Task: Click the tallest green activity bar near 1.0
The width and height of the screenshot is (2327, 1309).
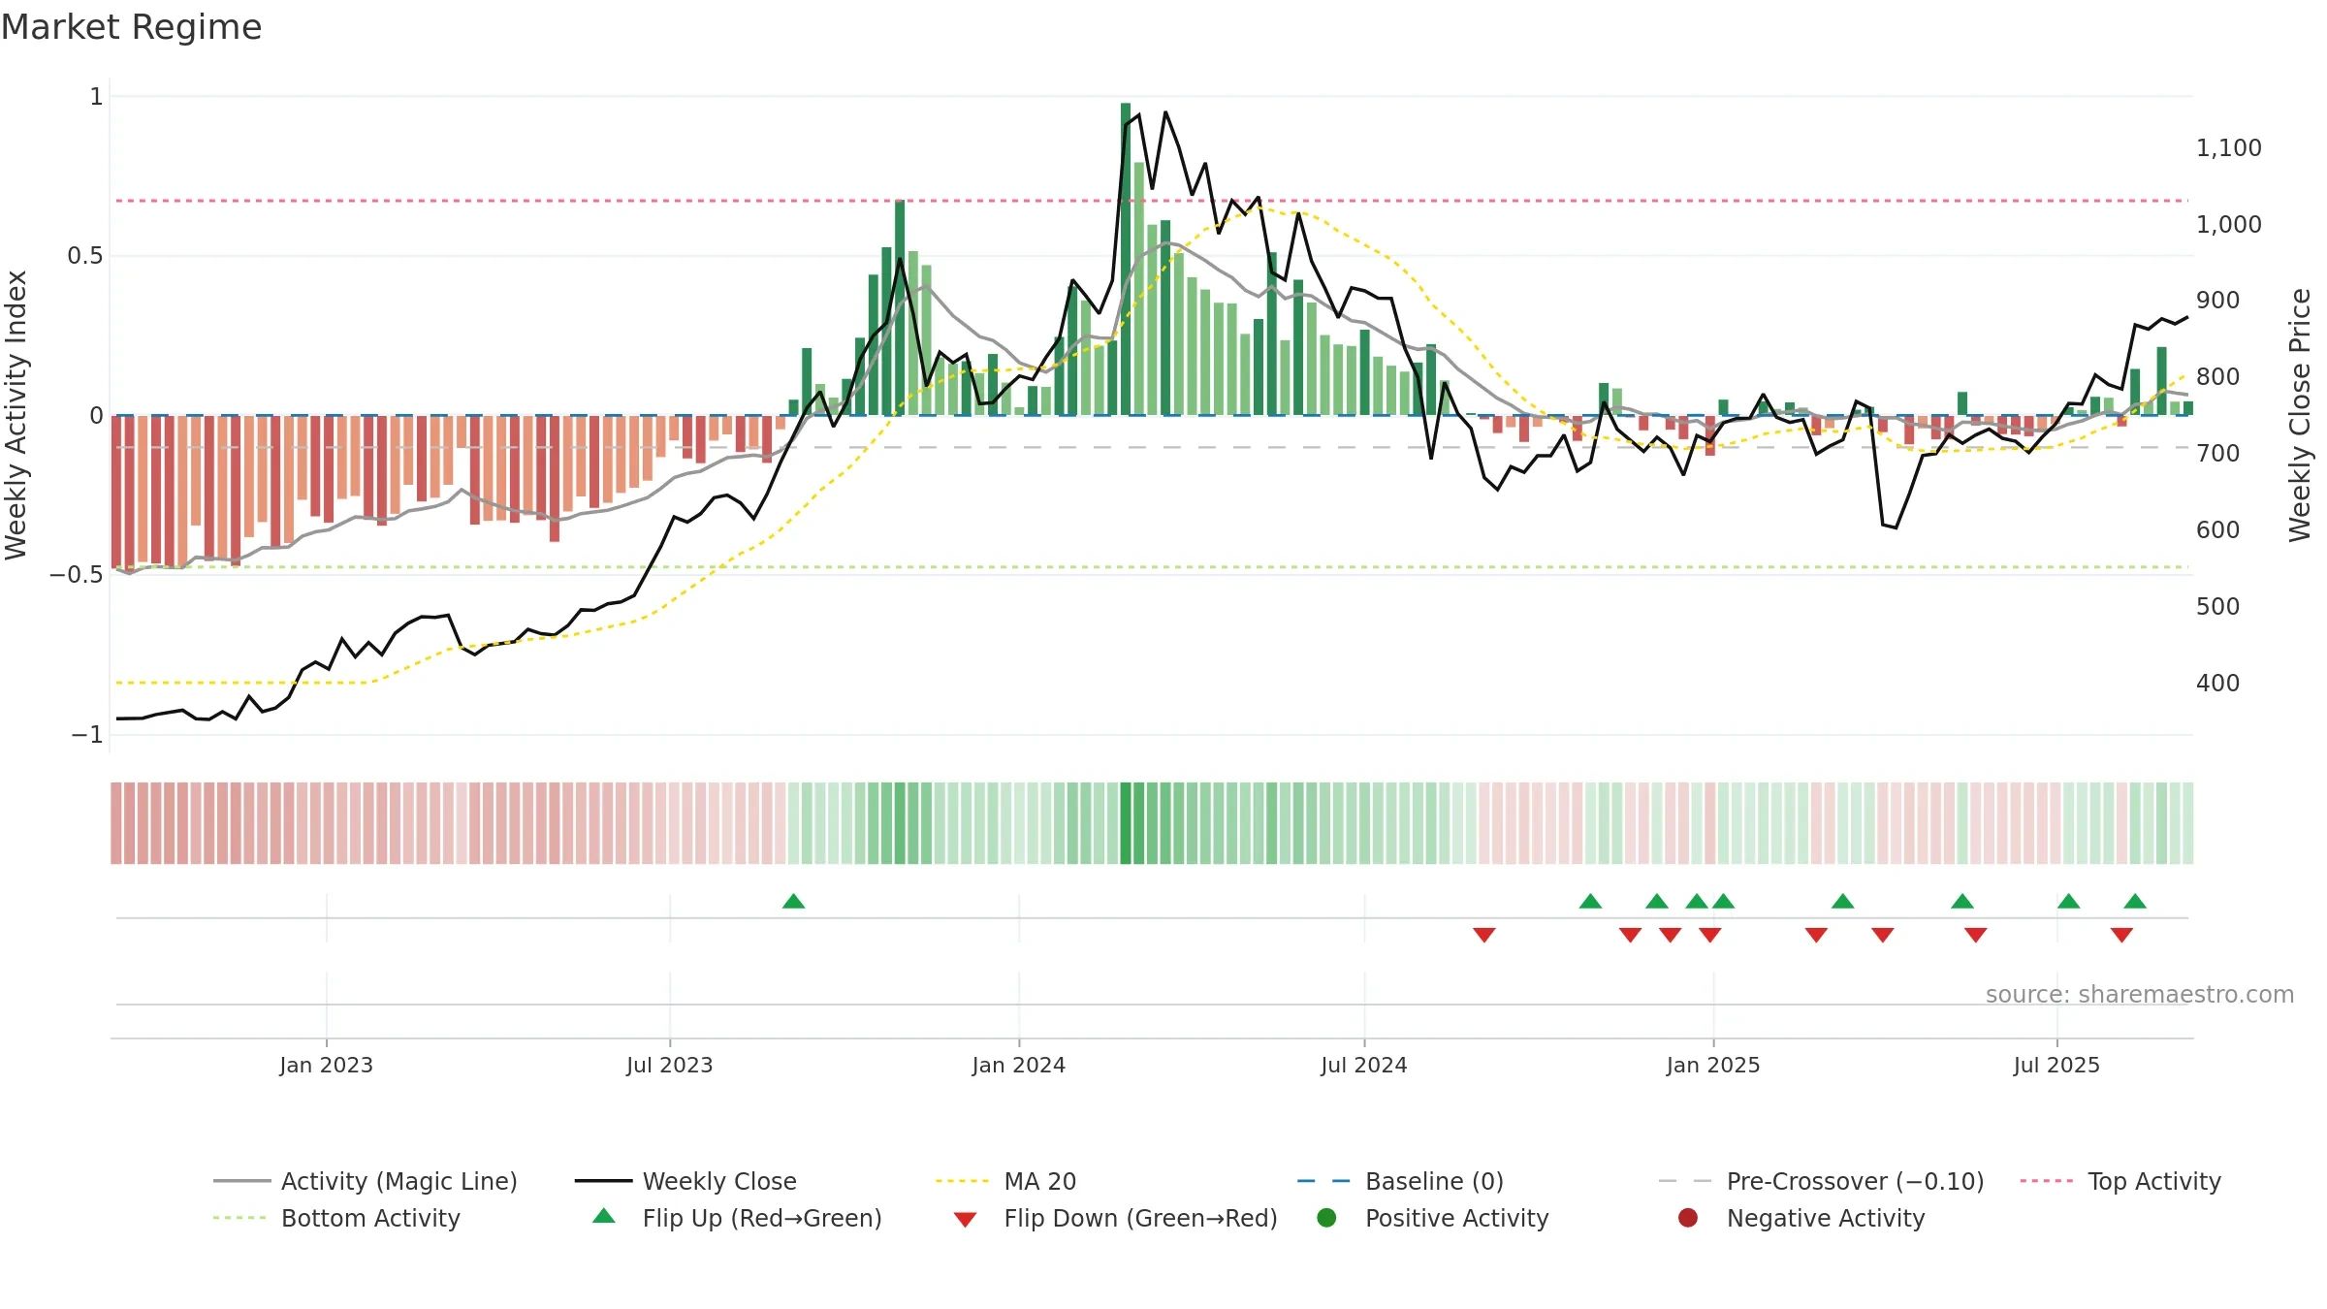Action: point(1126,259)
